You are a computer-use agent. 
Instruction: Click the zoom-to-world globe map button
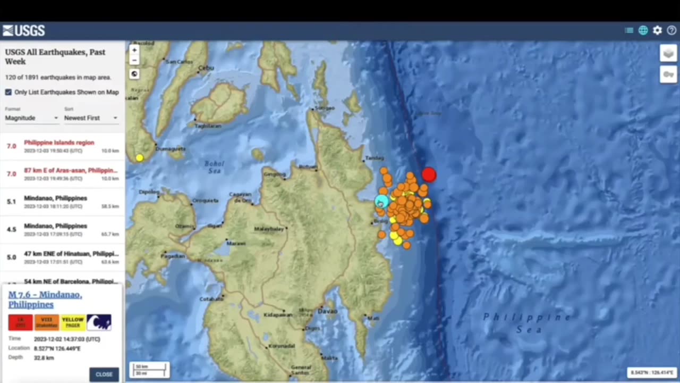[x=134, y=74]
